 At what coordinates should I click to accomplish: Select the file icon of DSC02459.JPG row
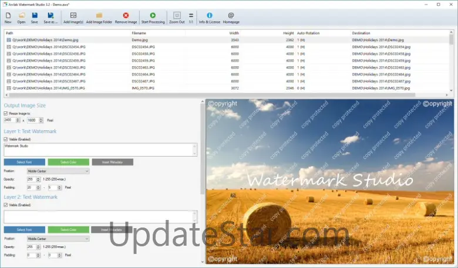coord(9,60)
